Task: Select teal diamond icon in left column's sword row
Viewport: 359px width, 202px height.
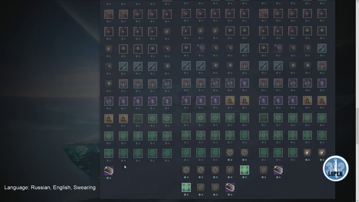Action: click(x=167, y=66)
